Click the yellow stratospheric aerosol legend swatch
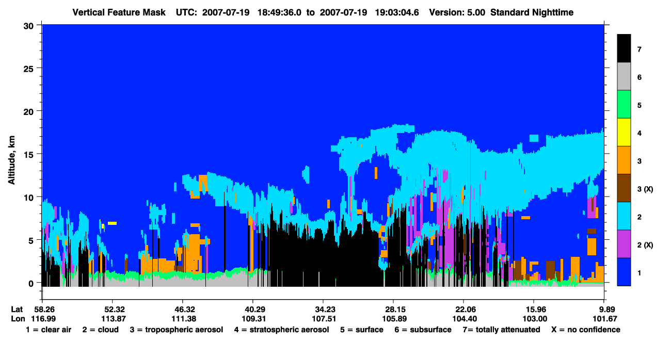Screen dimensions: 671x344 (x=624, y=133)
